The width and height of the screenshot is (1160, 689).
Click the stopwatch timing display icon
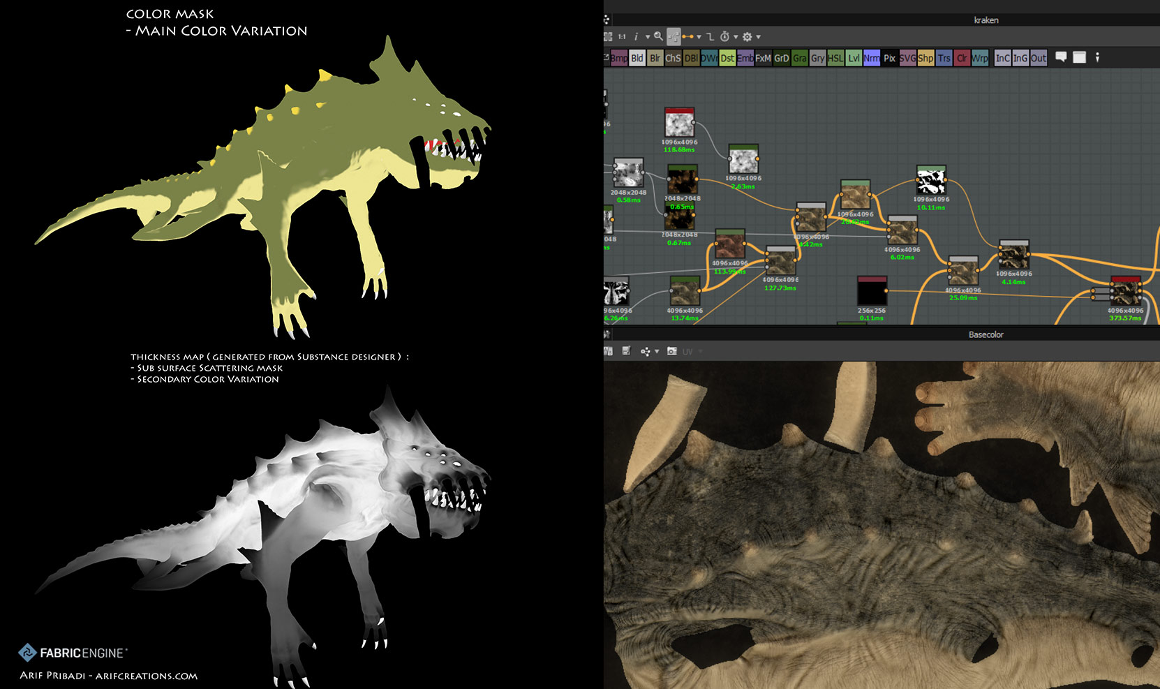pos(724,36)
